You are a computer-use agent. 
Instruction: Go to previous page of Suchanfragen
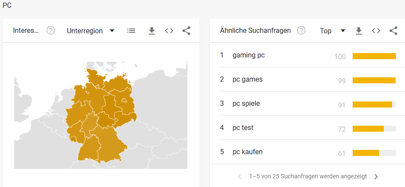click(240, 177)
